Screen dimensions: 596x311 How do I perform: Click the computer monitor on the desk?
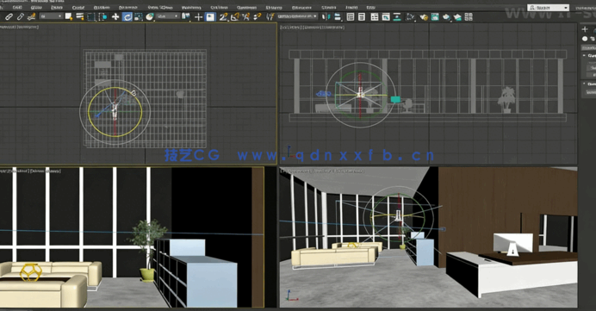(513, 244)
